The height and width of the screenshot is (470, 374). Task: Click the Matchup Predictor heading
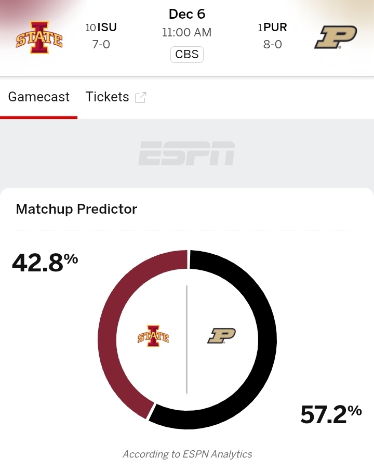pyautogui.click(x=76, y=210)
